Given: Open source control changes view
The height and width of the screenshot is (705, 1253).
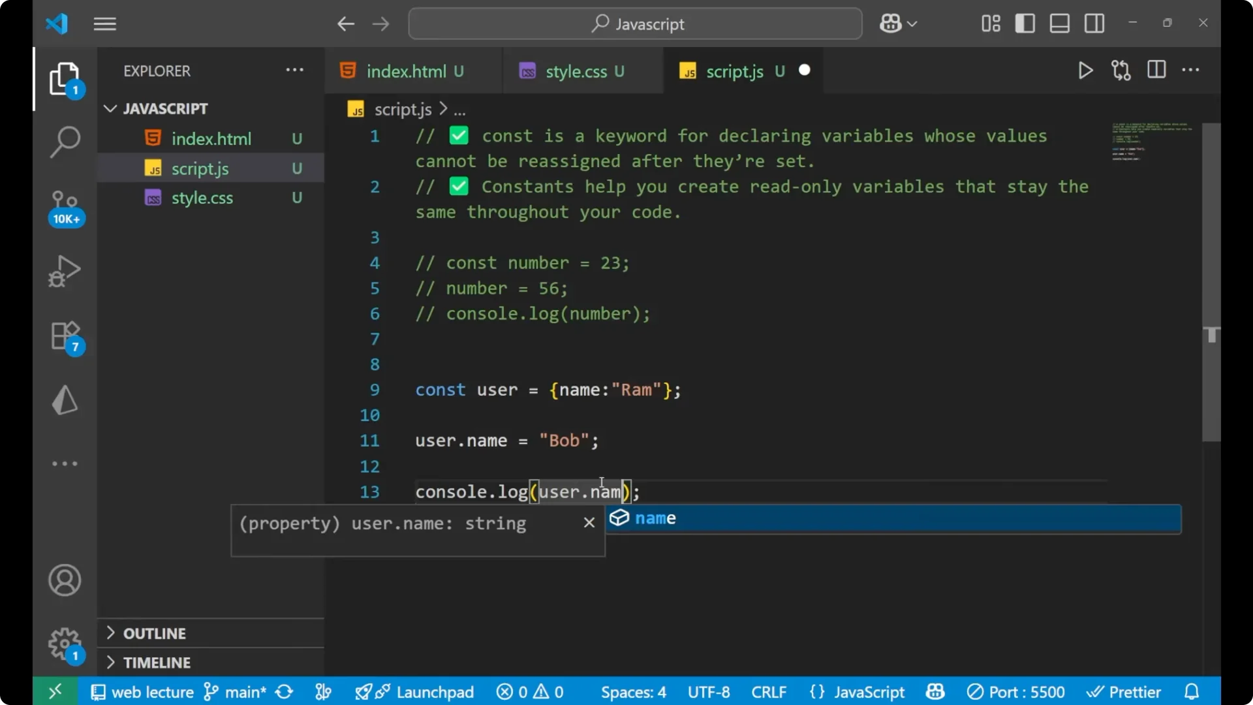Looking at the screenshot, I should pyautogui.click(x=1121, y=70).
